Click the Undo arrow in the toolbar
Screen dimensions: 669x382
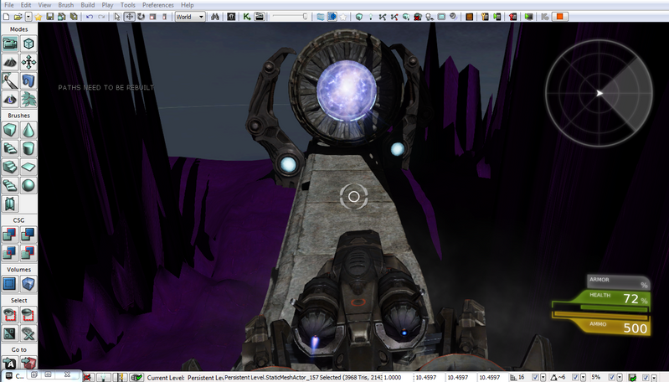point(90,17)
